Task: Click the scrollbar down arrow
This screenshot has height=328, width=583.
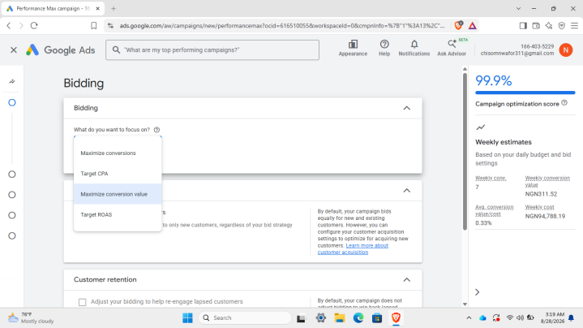Action: tap(465, 304)
